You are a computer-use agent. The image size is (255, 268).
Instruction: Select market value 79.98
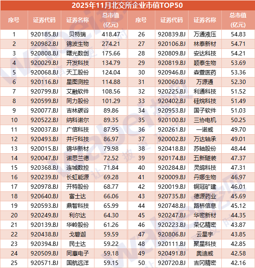click(x=111, y=149)
